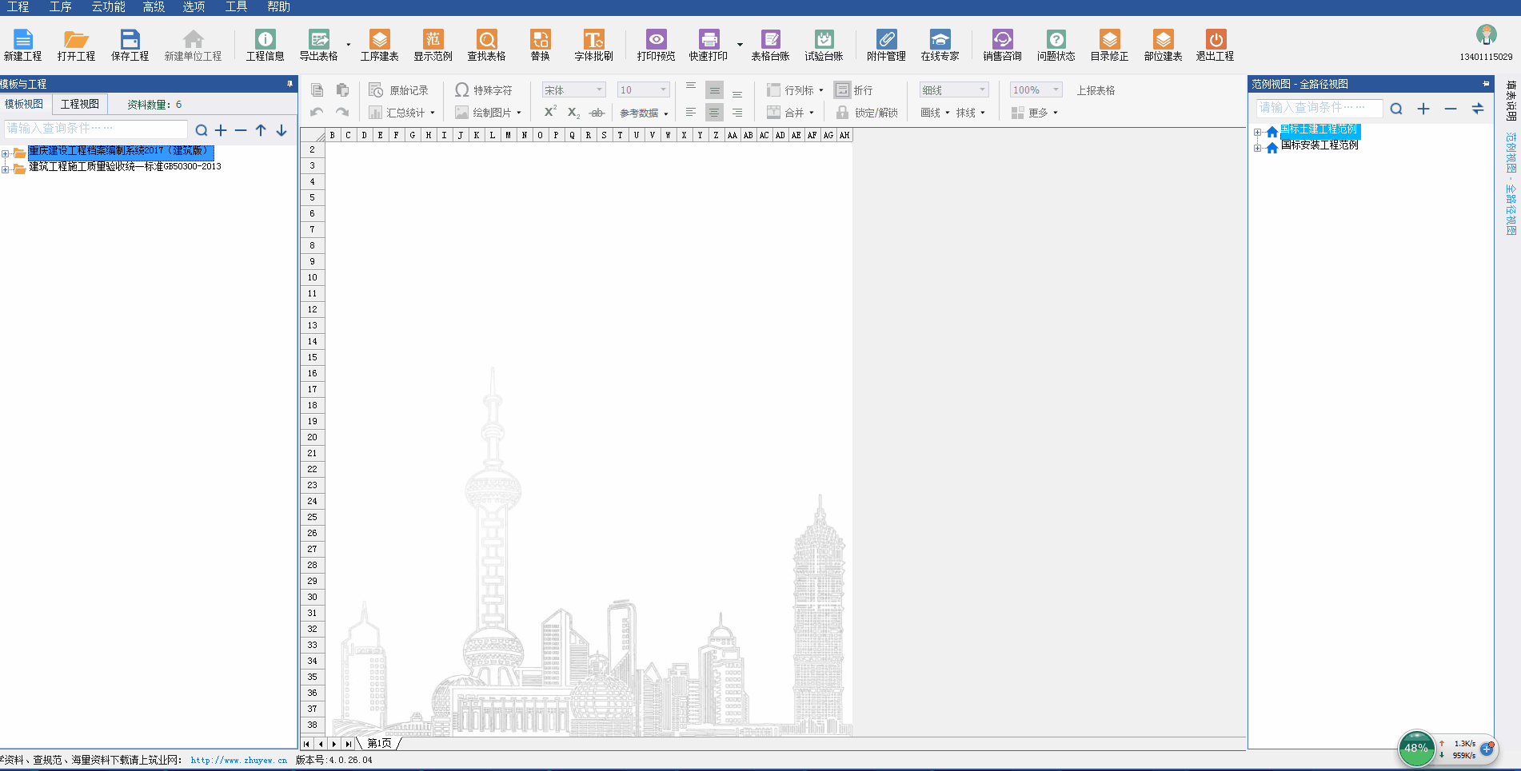Open the 工程信息 project info icon
Image resolution: width=1521 pixels, height=771 pixels.
click(x=265, y=45)
